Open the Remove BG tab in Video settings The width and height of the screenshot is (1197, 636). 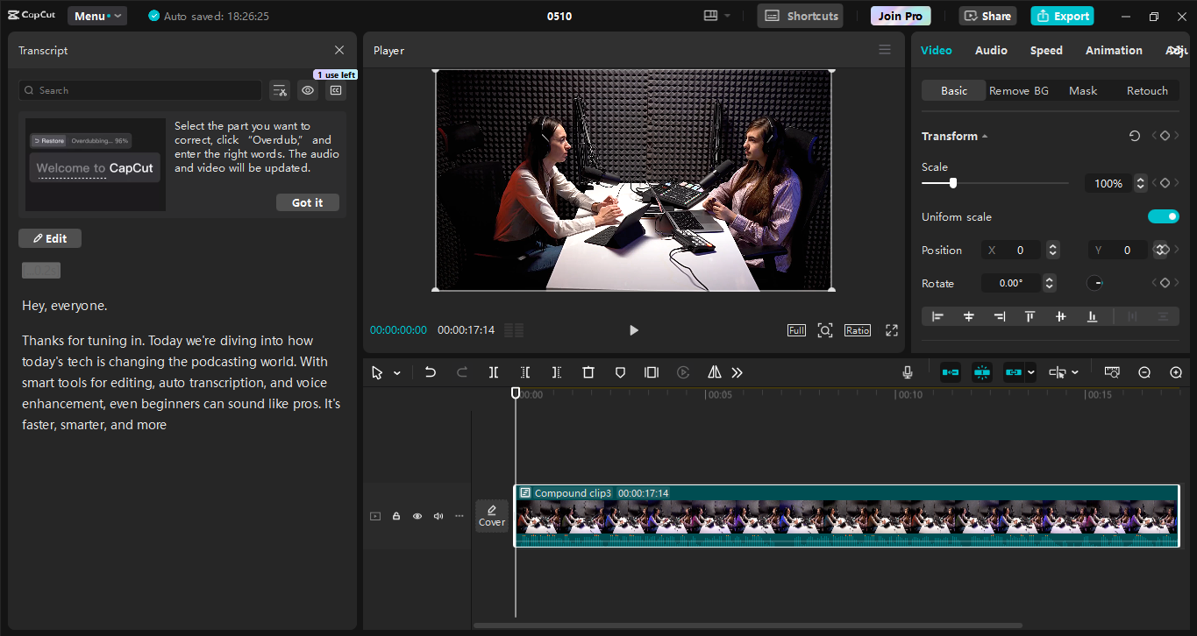[1018, 90]
